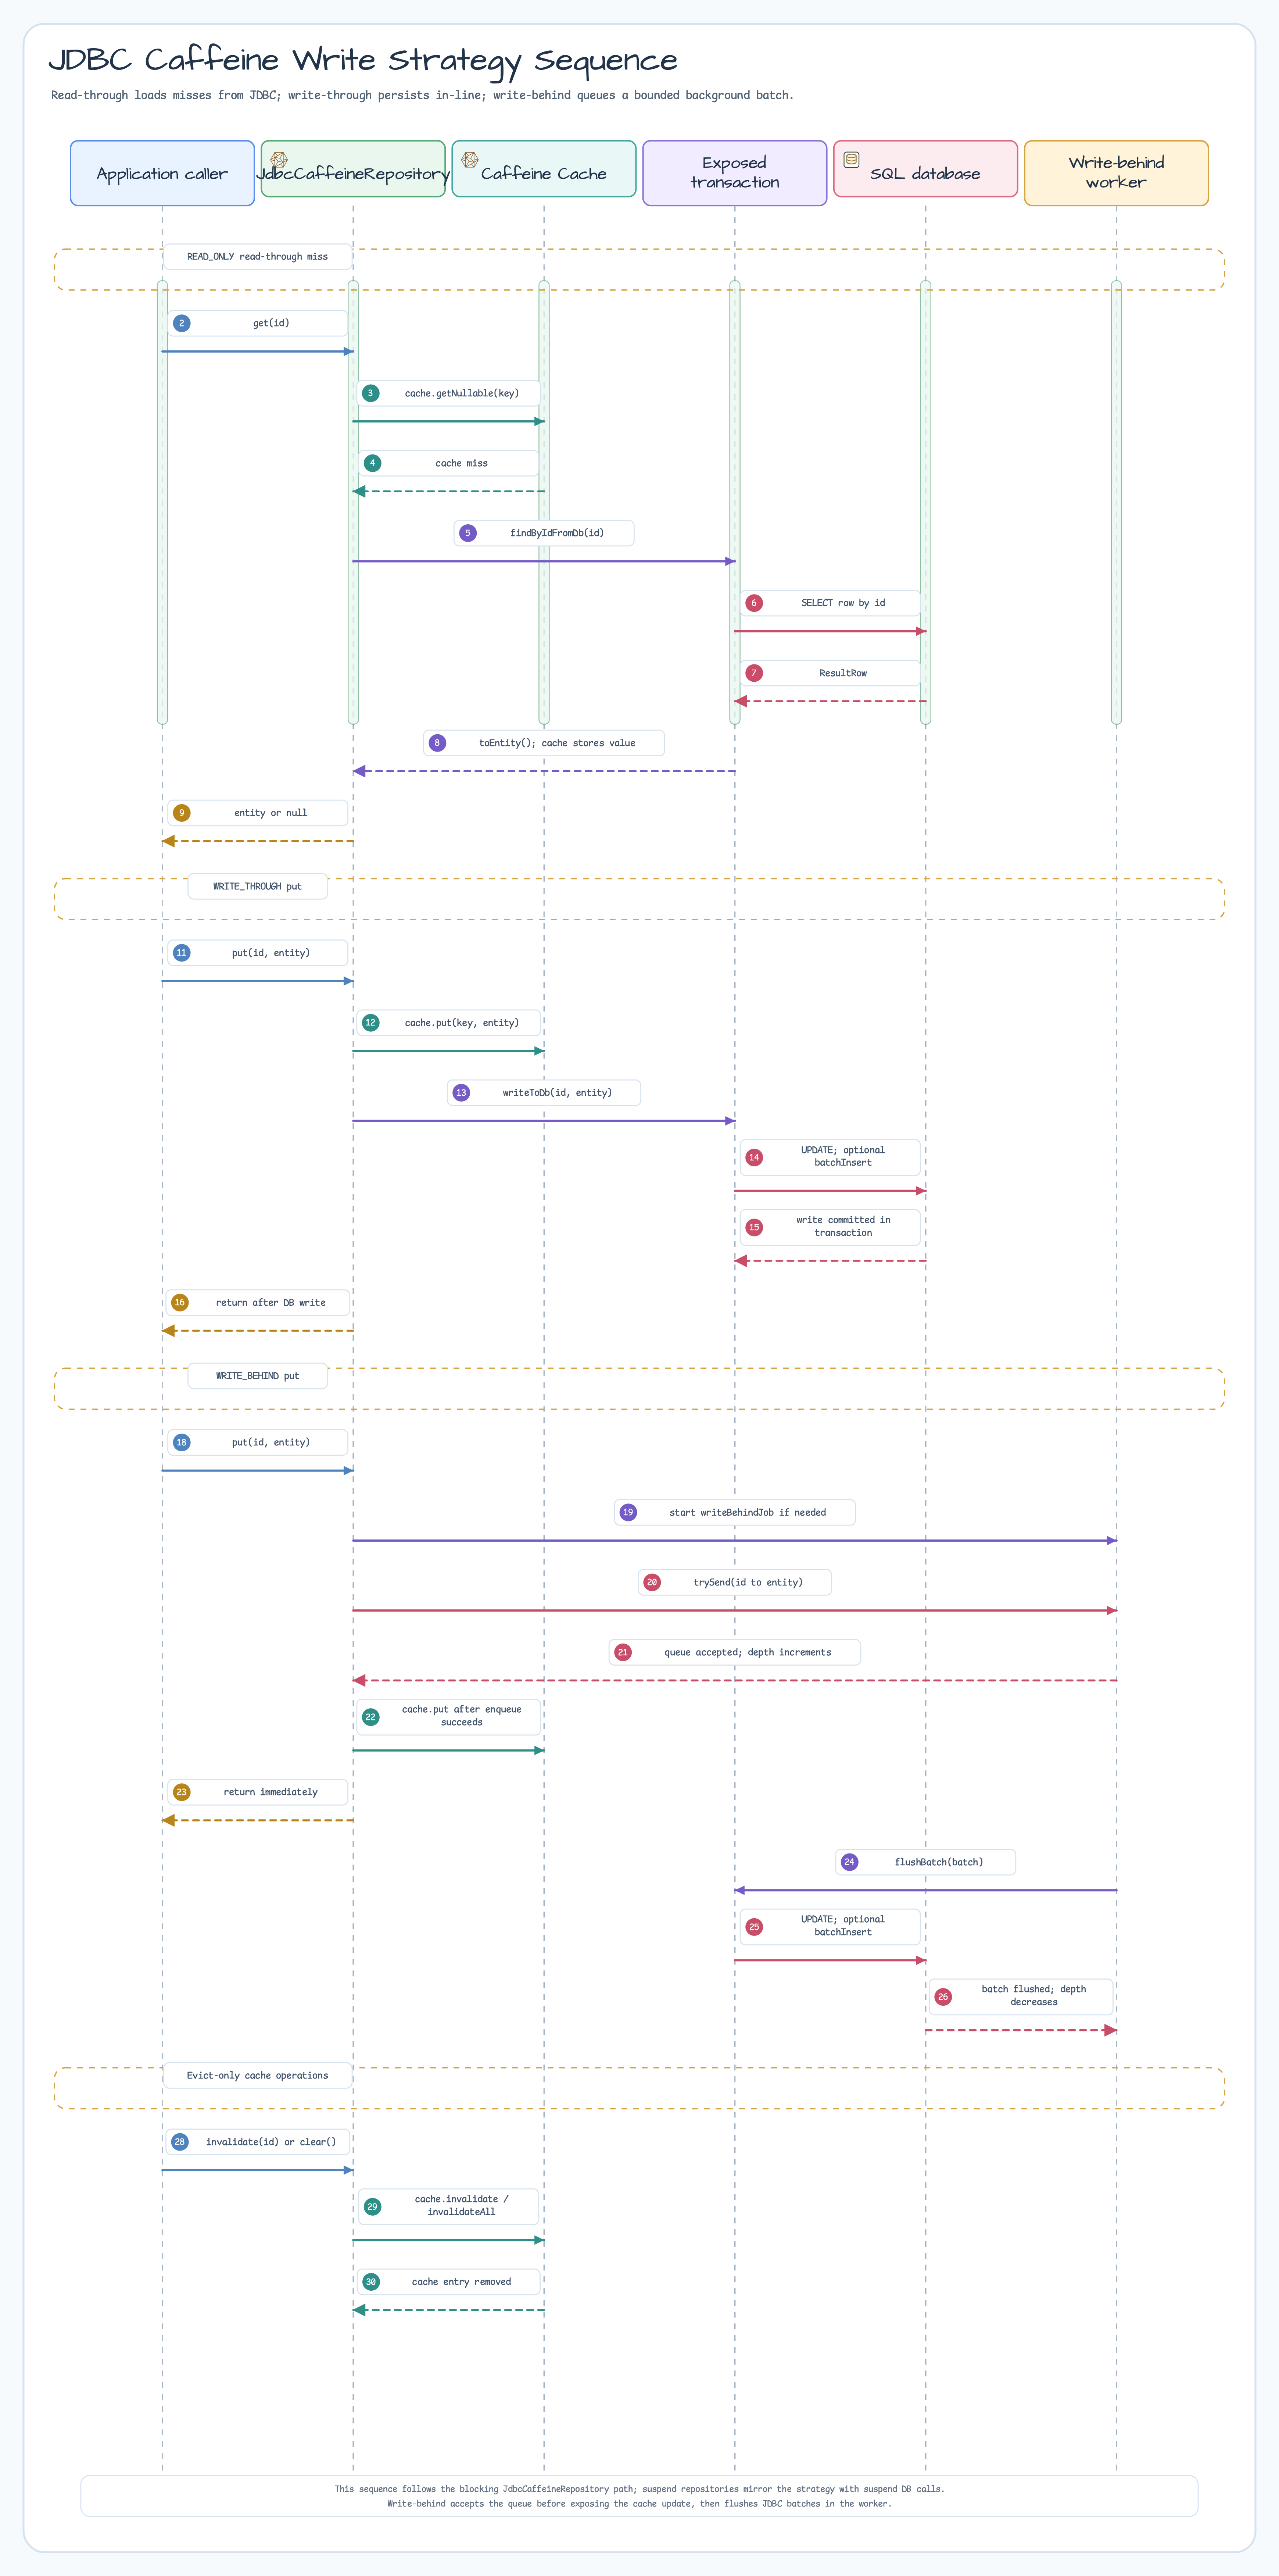Image resolution: width=1279 pixels, height=2576 pixels.
Task: Click the SQL database cylinder icon
Action: [851, 160]
